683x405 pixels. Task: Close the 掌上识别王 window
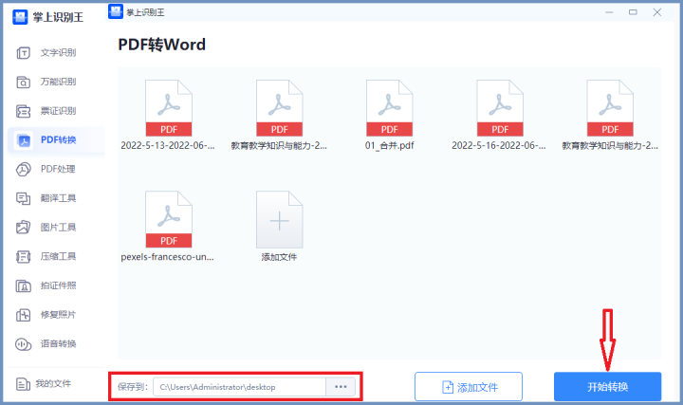point(657,12)
